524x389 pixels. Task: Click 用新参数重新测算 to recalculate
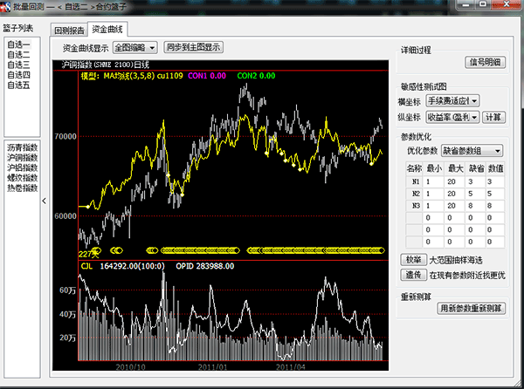point(470,308)
